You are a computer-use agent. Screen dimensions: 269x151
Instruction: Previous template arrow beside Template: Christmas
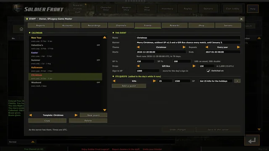click(30, 115)
